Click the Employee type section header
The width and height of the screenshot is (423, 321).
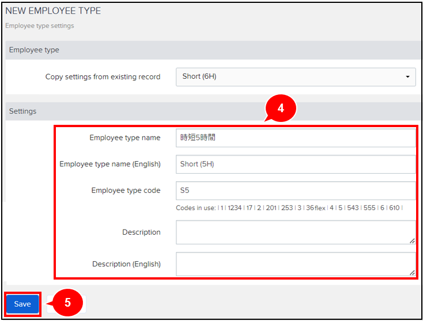tap(34, 50)
